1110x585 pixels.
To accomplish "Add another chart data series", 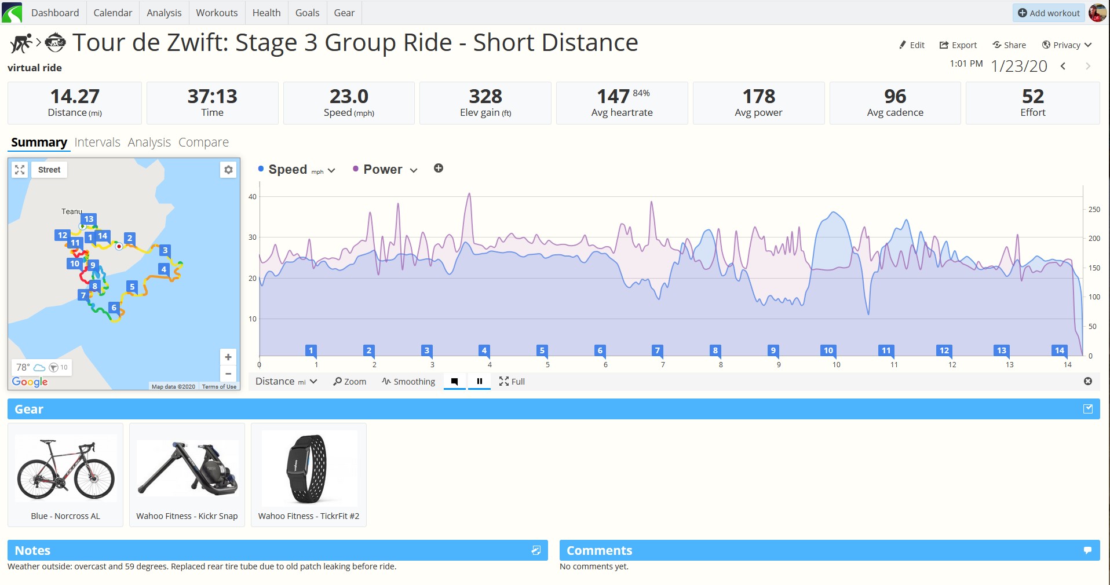I will (439, 168).
